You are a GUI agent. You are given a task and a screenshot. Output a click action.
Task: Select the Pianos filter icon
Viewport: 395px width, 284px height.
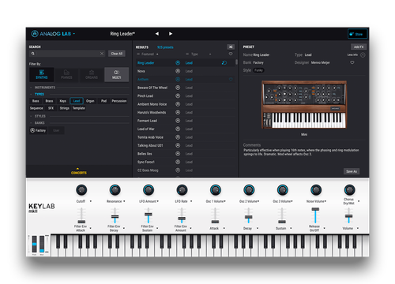point(66,74)
